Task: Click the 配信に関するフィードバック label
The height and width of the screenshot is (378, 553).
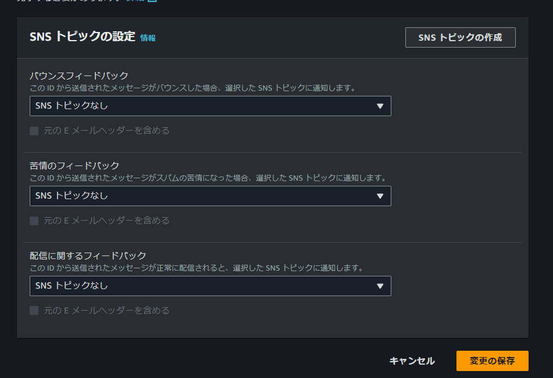Action: coord(88,255)
